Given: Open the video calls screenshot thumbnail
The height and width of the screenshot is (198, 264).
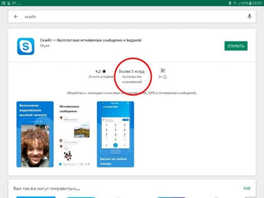Looking at the screenshot, I should tap(35, 134).
